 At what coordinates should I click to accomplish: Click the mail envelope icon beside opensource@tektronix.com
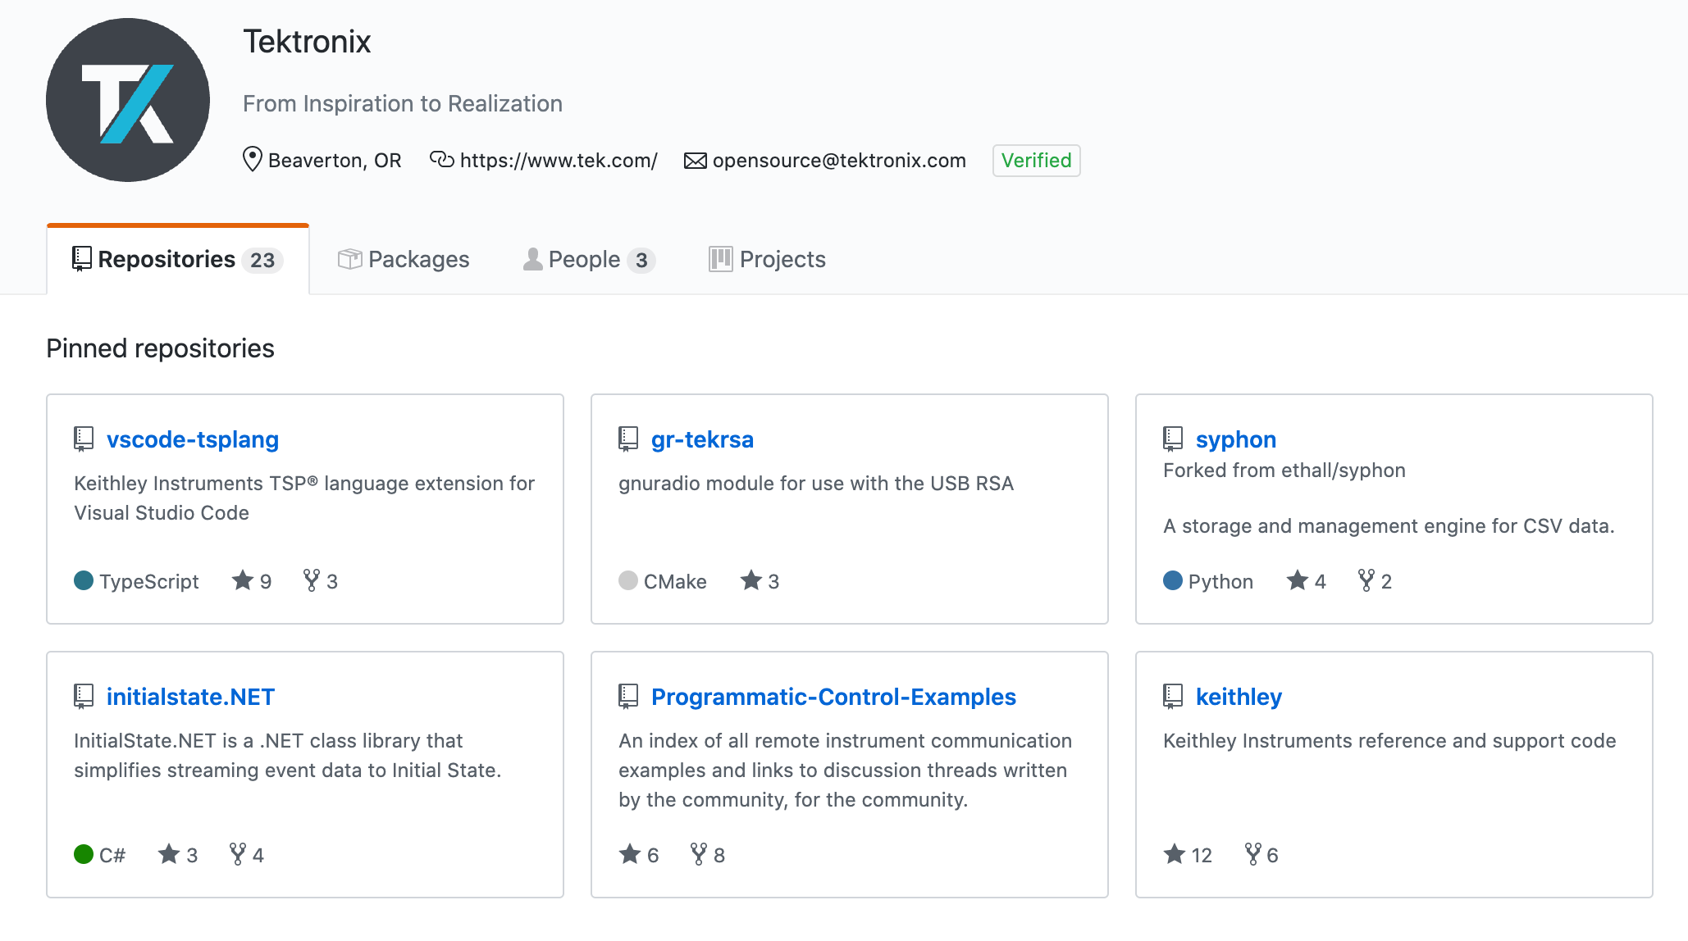(x=695, y=160)
